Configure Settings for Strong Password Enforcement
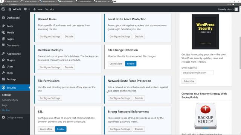The image size is (241, 135). (120, 129)
